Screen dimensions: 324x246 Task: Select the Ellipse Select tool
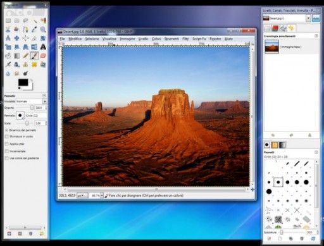(x=16, y=21)
